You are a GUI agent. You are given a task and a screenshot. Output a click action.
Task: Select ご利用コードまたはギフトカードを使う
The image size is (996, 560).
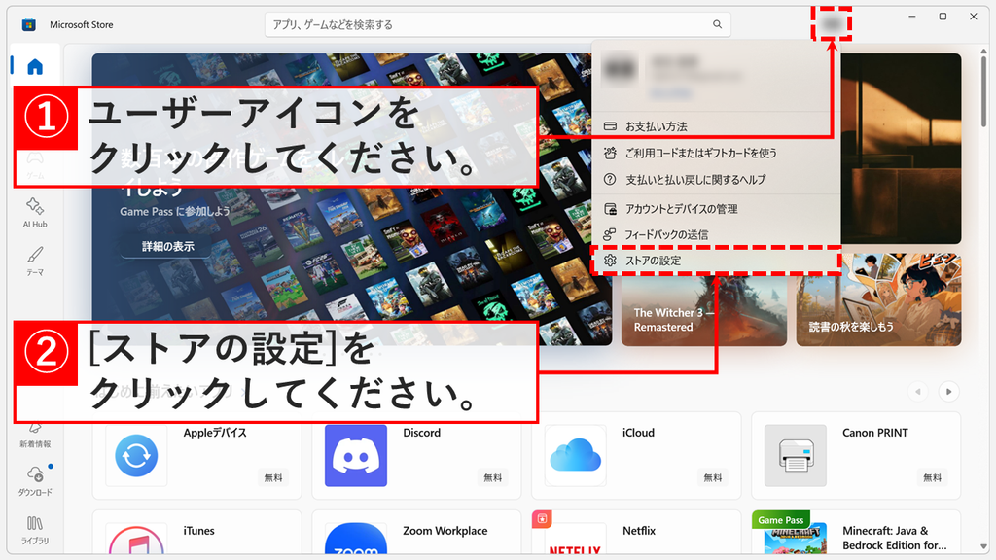point(716,153)
